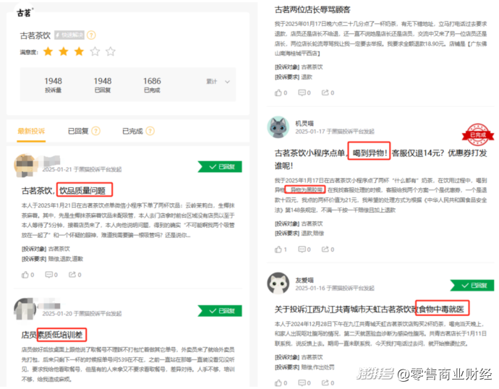The image size is (499, 389).
Task: Open the 累计 statistics dropdown
Action: tap(216, 81)
